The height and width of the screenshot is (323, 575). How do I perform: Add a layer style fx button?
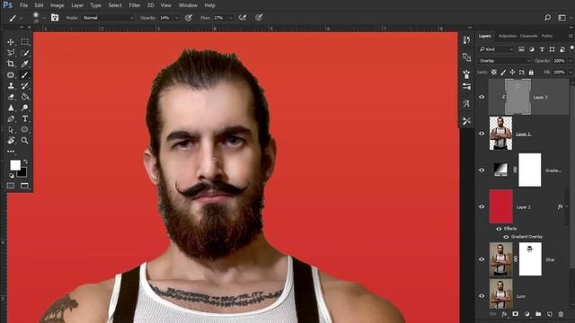click(x=504, y=314)
